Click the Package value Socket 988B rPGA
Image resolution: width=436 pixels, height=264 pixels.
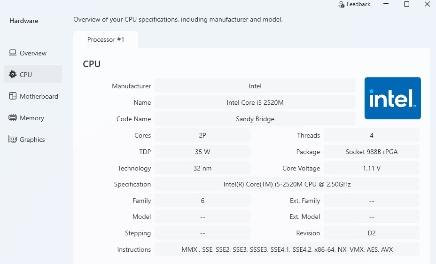pyautogui.click(x=372, y=151)
